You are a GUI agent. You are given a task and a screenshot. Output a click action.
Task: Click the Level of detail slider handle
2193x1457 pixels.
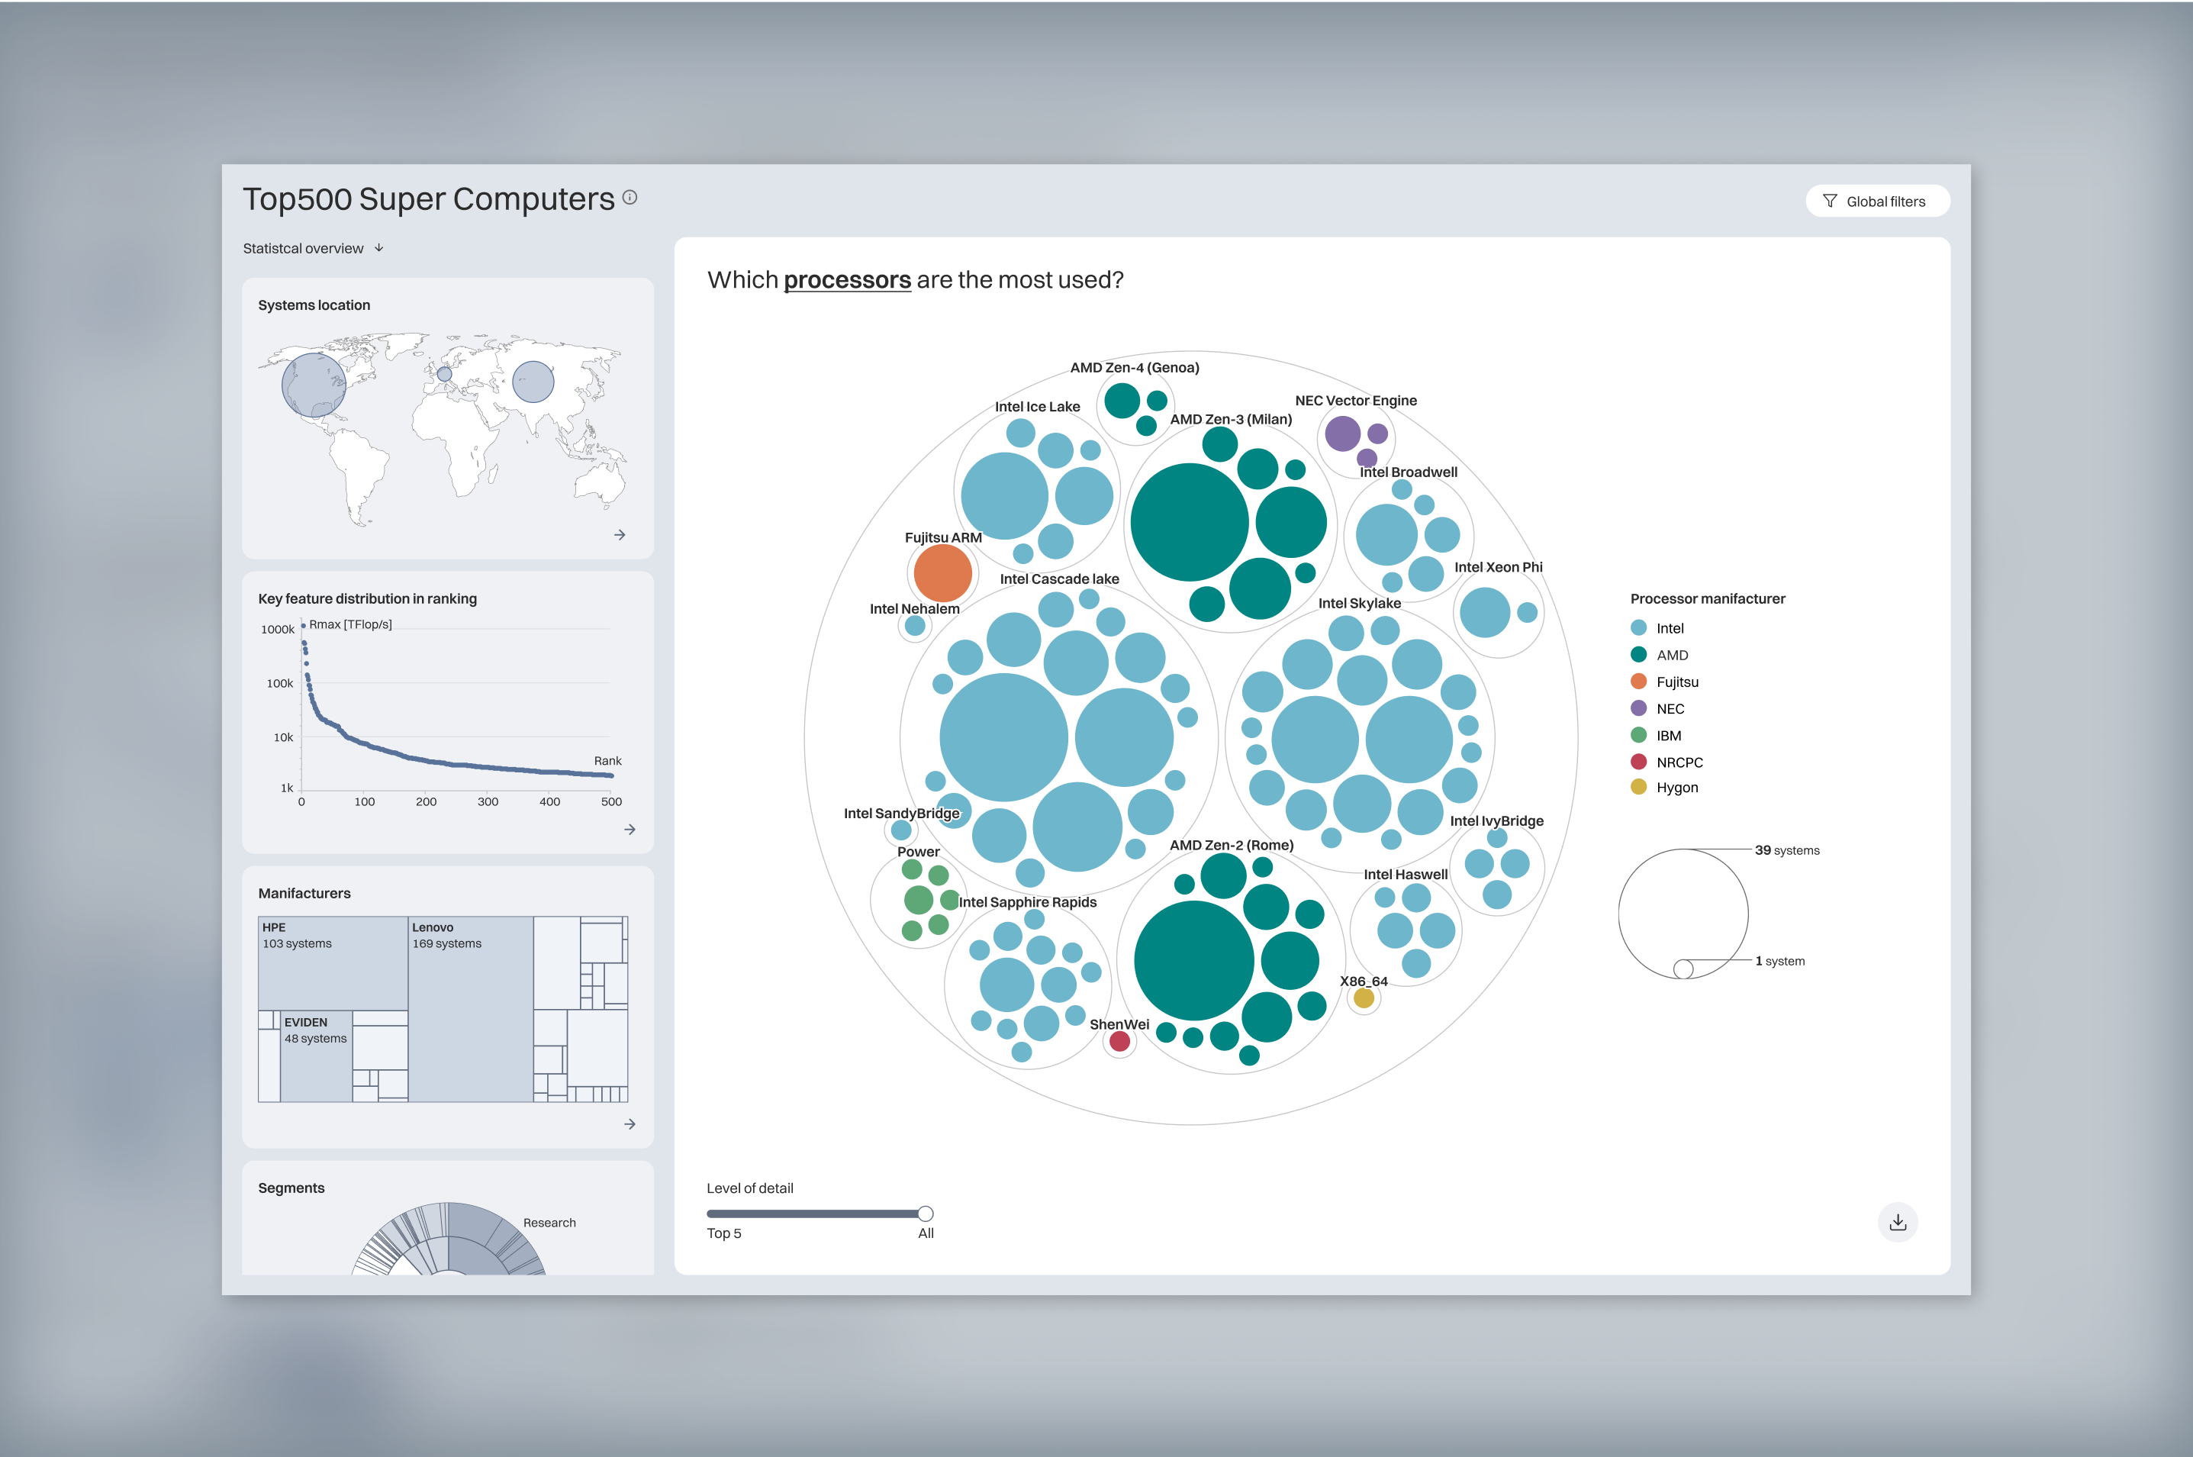coord(925,1214)
